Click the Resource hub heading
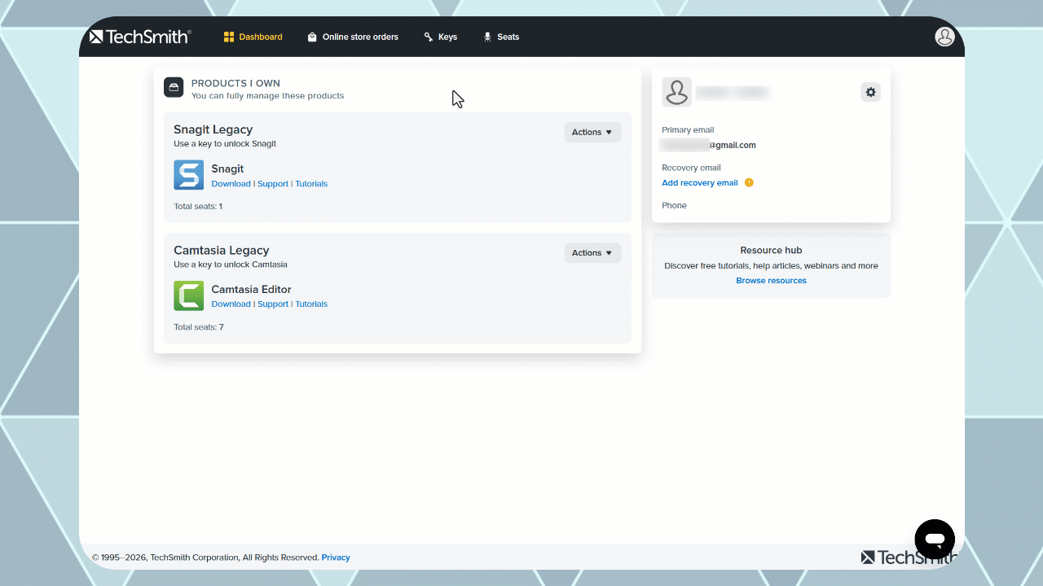Image resolution: width=1043 pixels, height=586 pixels. tap(771, 251)
